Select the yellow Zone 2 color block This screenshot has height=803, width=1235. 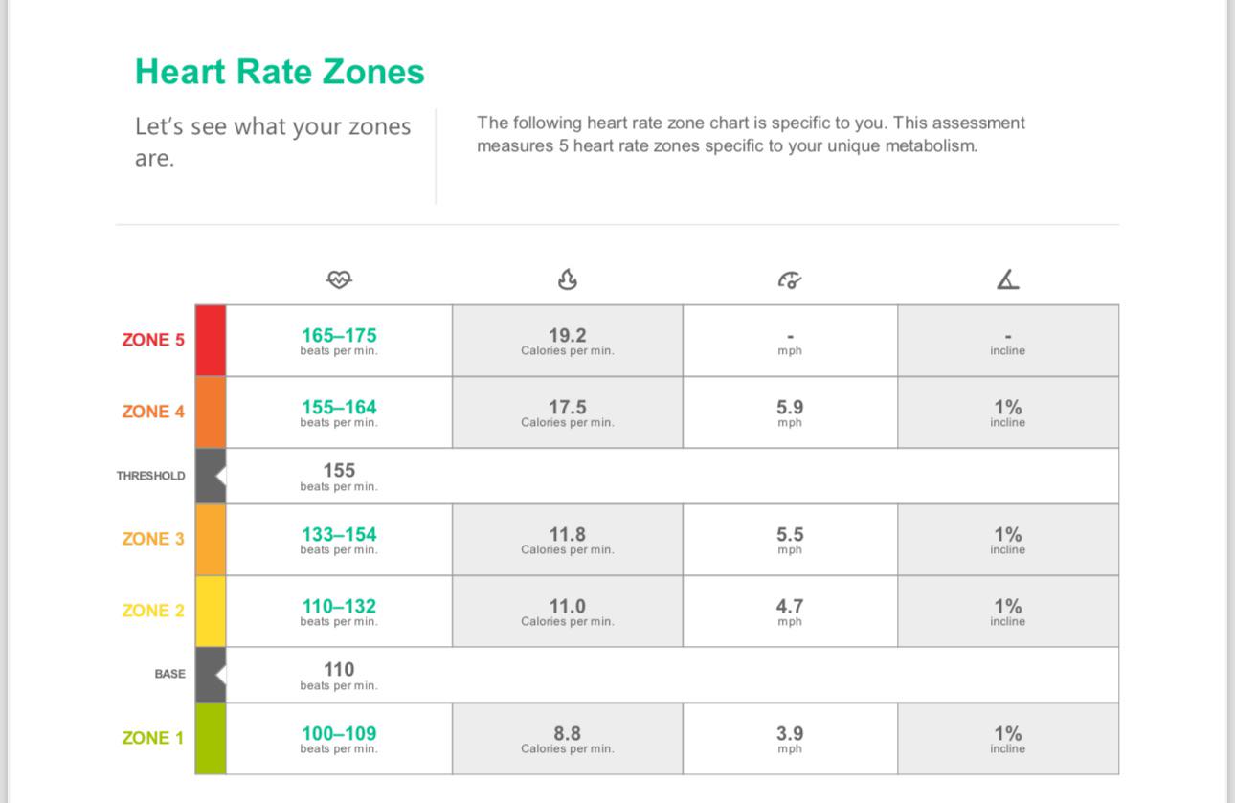(211, 612)
